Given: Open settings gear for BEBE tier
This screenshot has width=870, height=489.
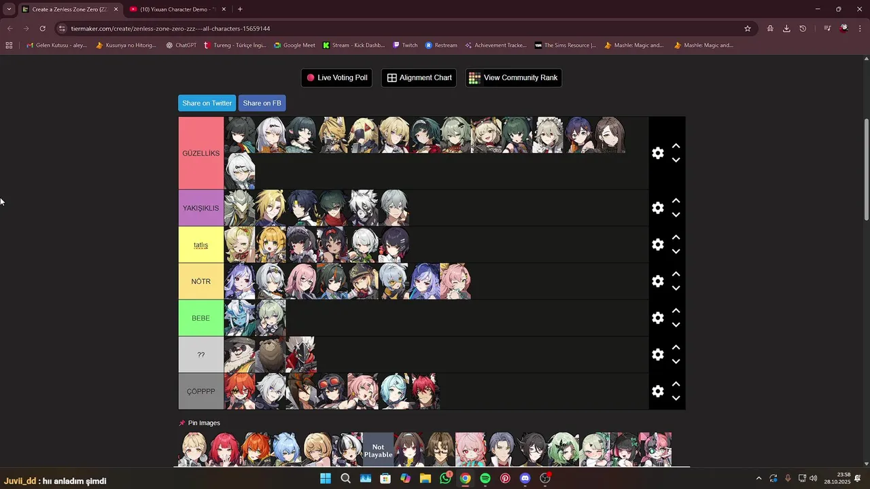Looking at the screenshot, I should tap(657, 318).
